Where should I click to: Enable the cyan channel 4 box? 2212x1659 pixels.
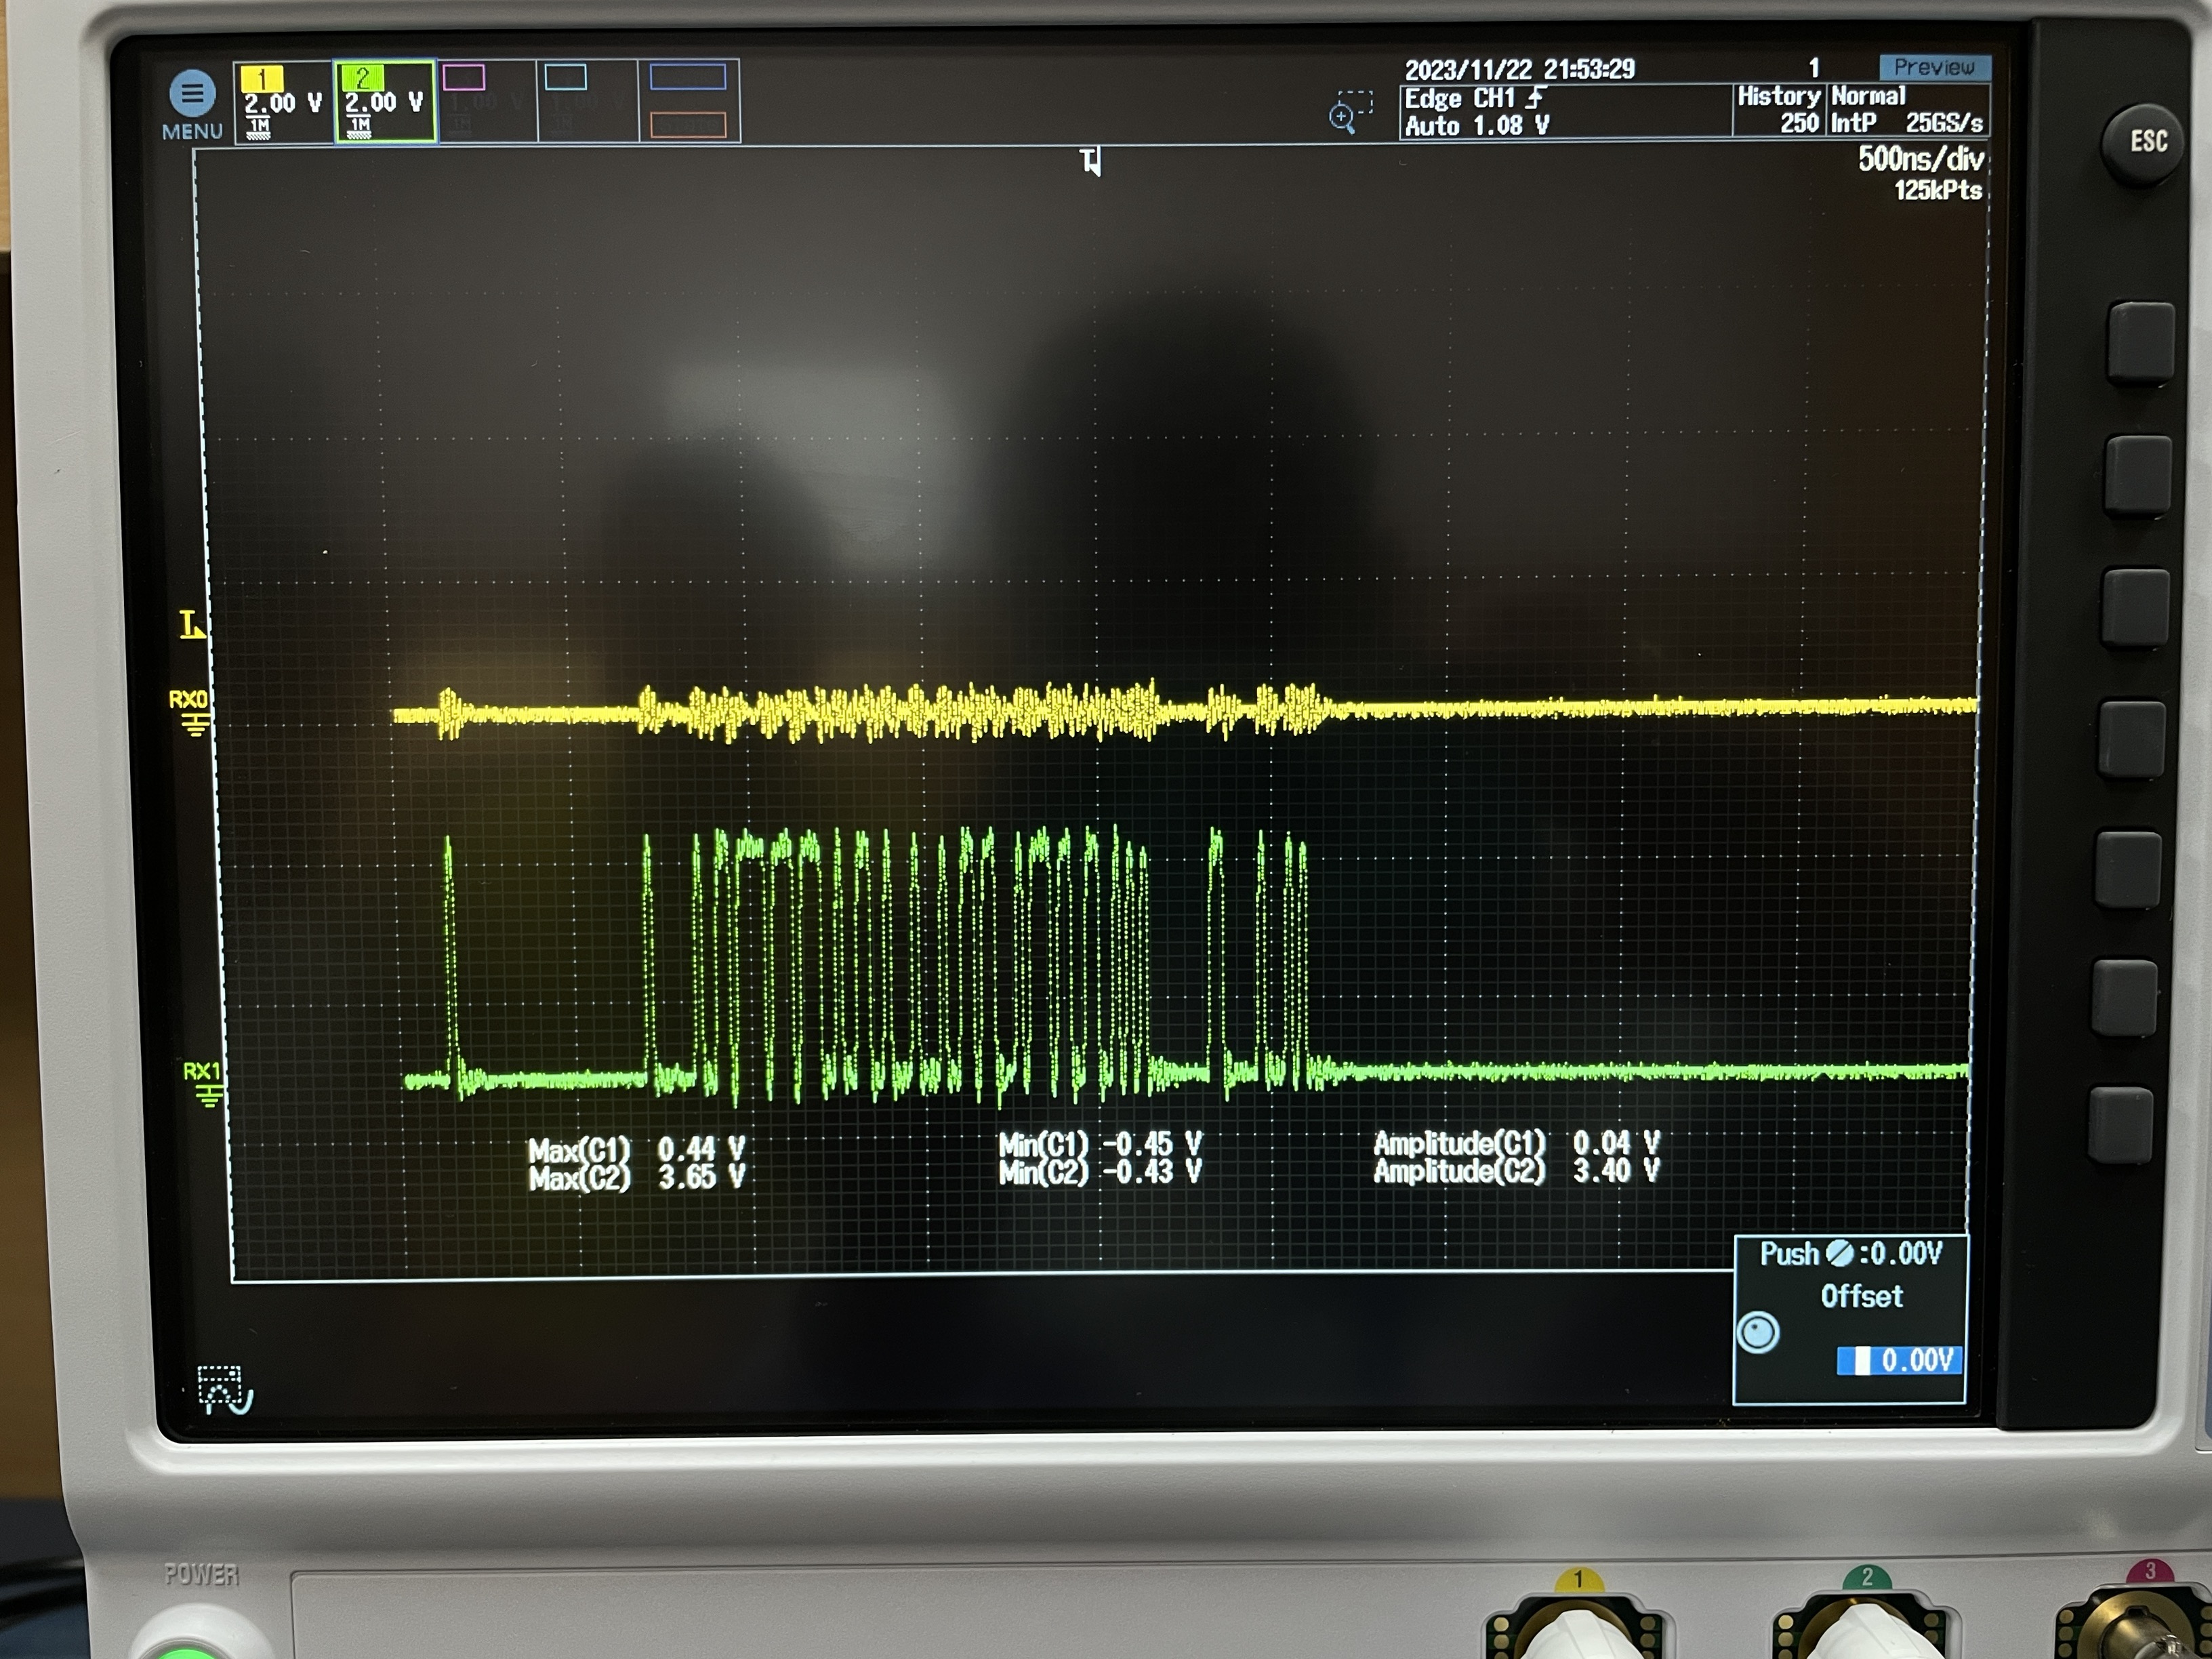pos(588,102)
